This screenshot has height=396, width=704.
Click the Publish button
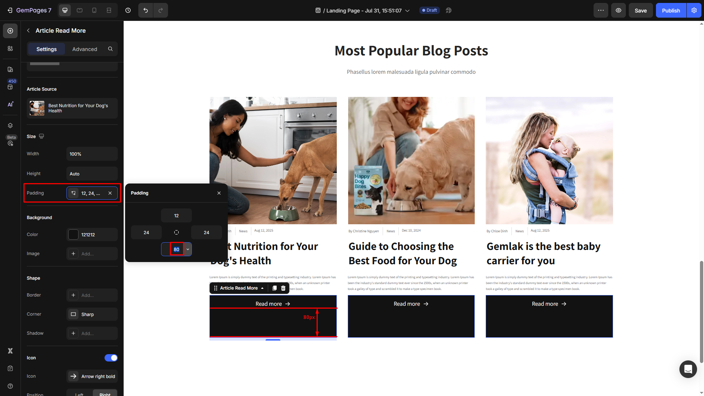pos(671,10)
